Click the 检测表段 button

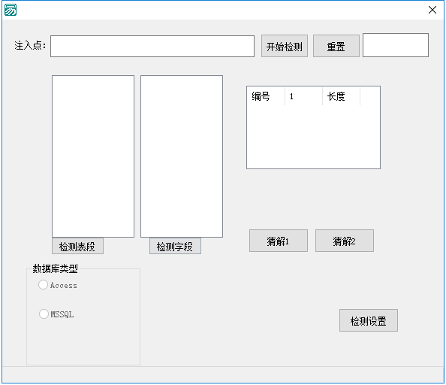click(x=77, y=246)
